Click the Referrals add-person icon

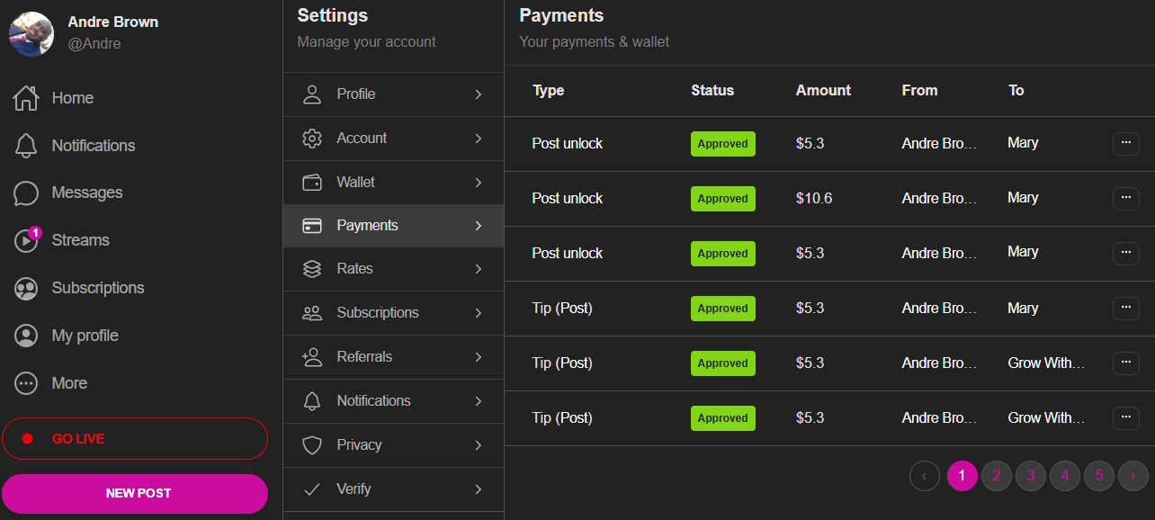click(x=312, y=357)
